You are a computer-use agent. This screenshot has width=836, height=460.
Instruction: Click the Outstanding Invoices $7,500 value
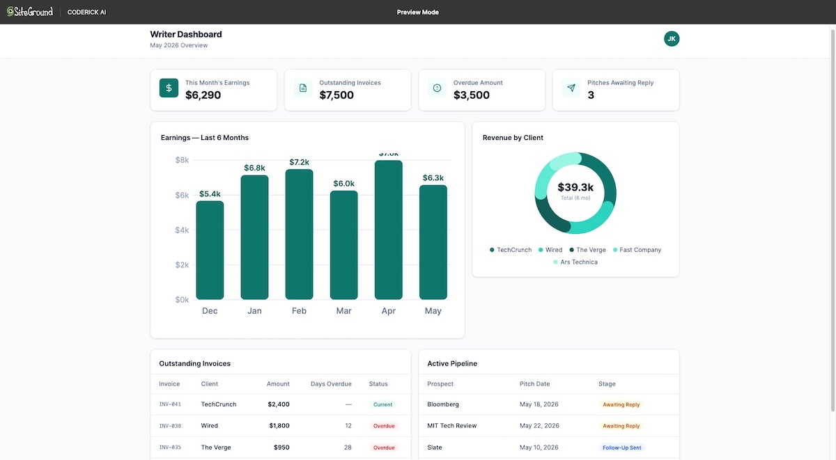point(336,95)
